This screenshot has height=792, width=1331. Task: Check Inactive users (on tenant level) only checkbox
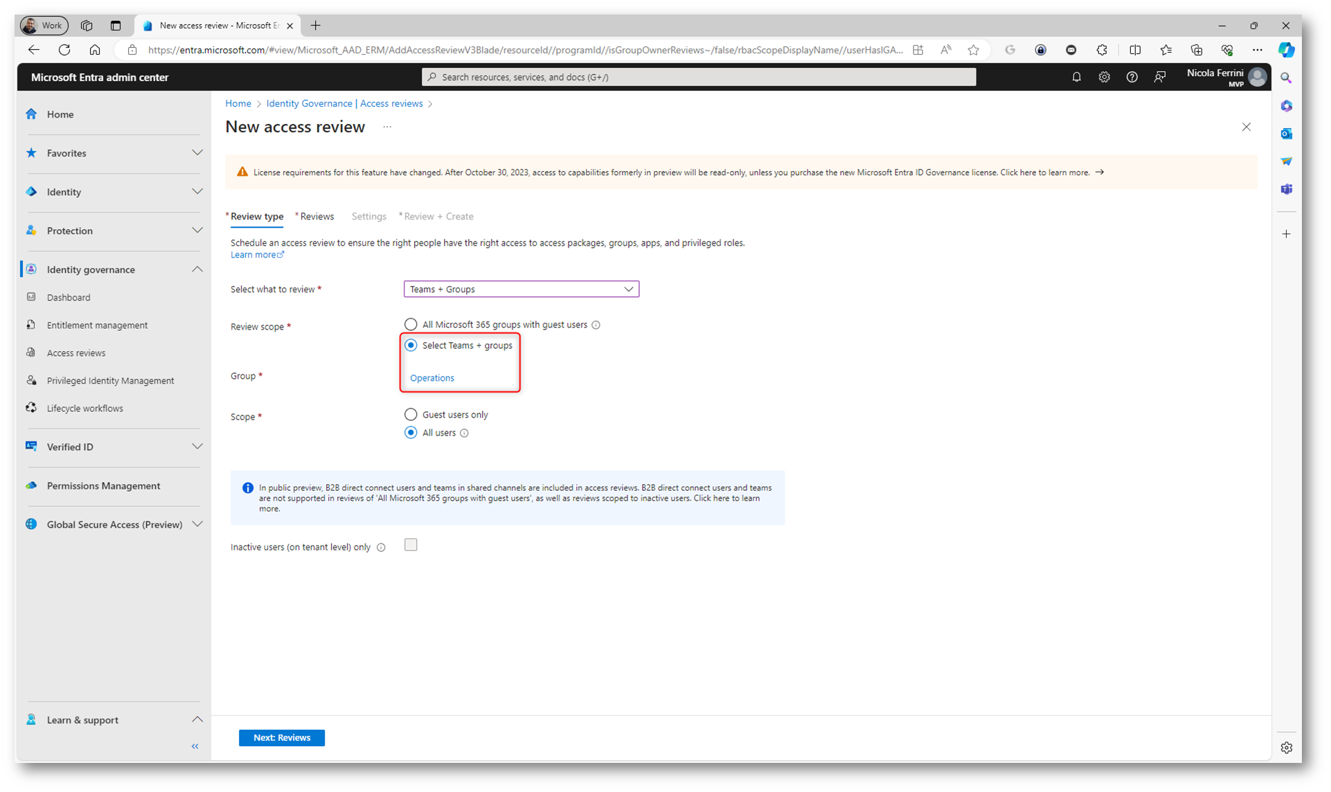pyautogui.click(x=411, y=545)
